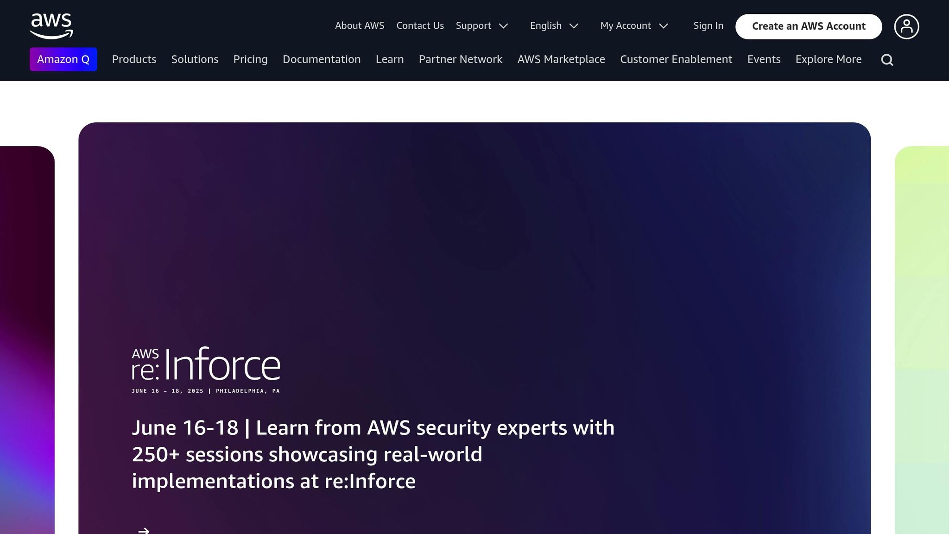Screen dimensions: 949x534
Task: Click the Sign In link
Action: point(708,26)
